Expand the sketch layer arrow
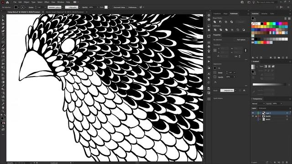The height and width of the screenshot is (164, 292). point(260,119)
